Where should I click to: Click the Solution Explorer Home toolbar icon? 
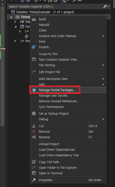(22, 1)
